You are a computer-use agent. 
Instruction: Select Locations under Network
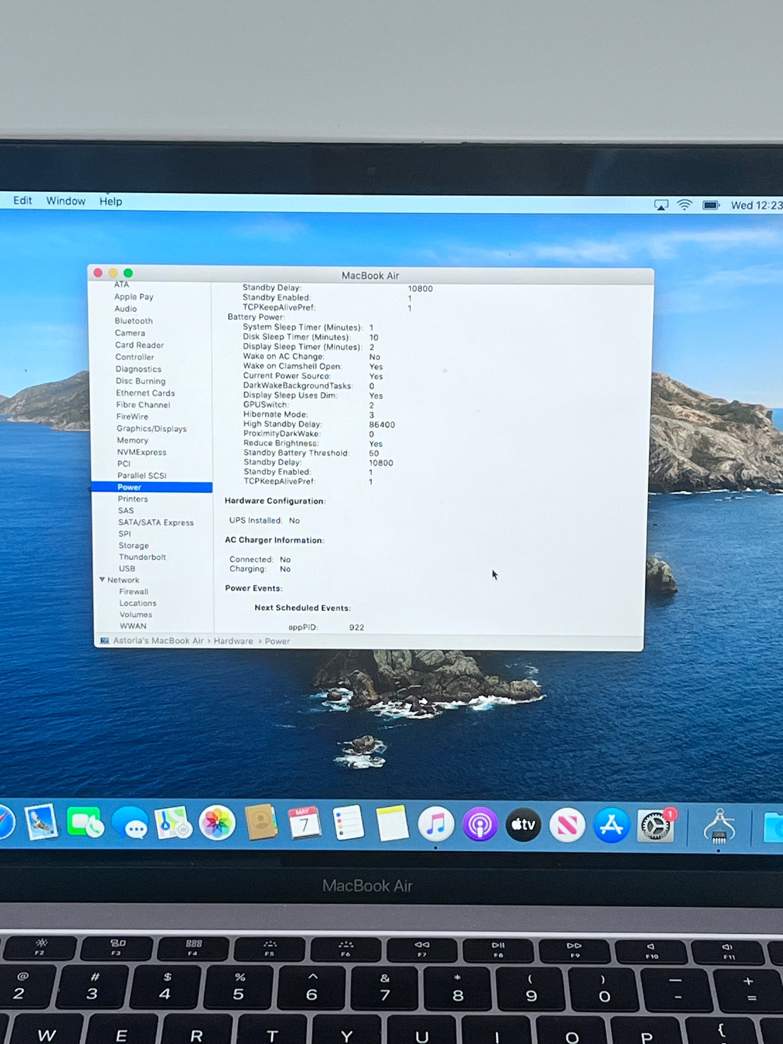click(x=138, y=603)
